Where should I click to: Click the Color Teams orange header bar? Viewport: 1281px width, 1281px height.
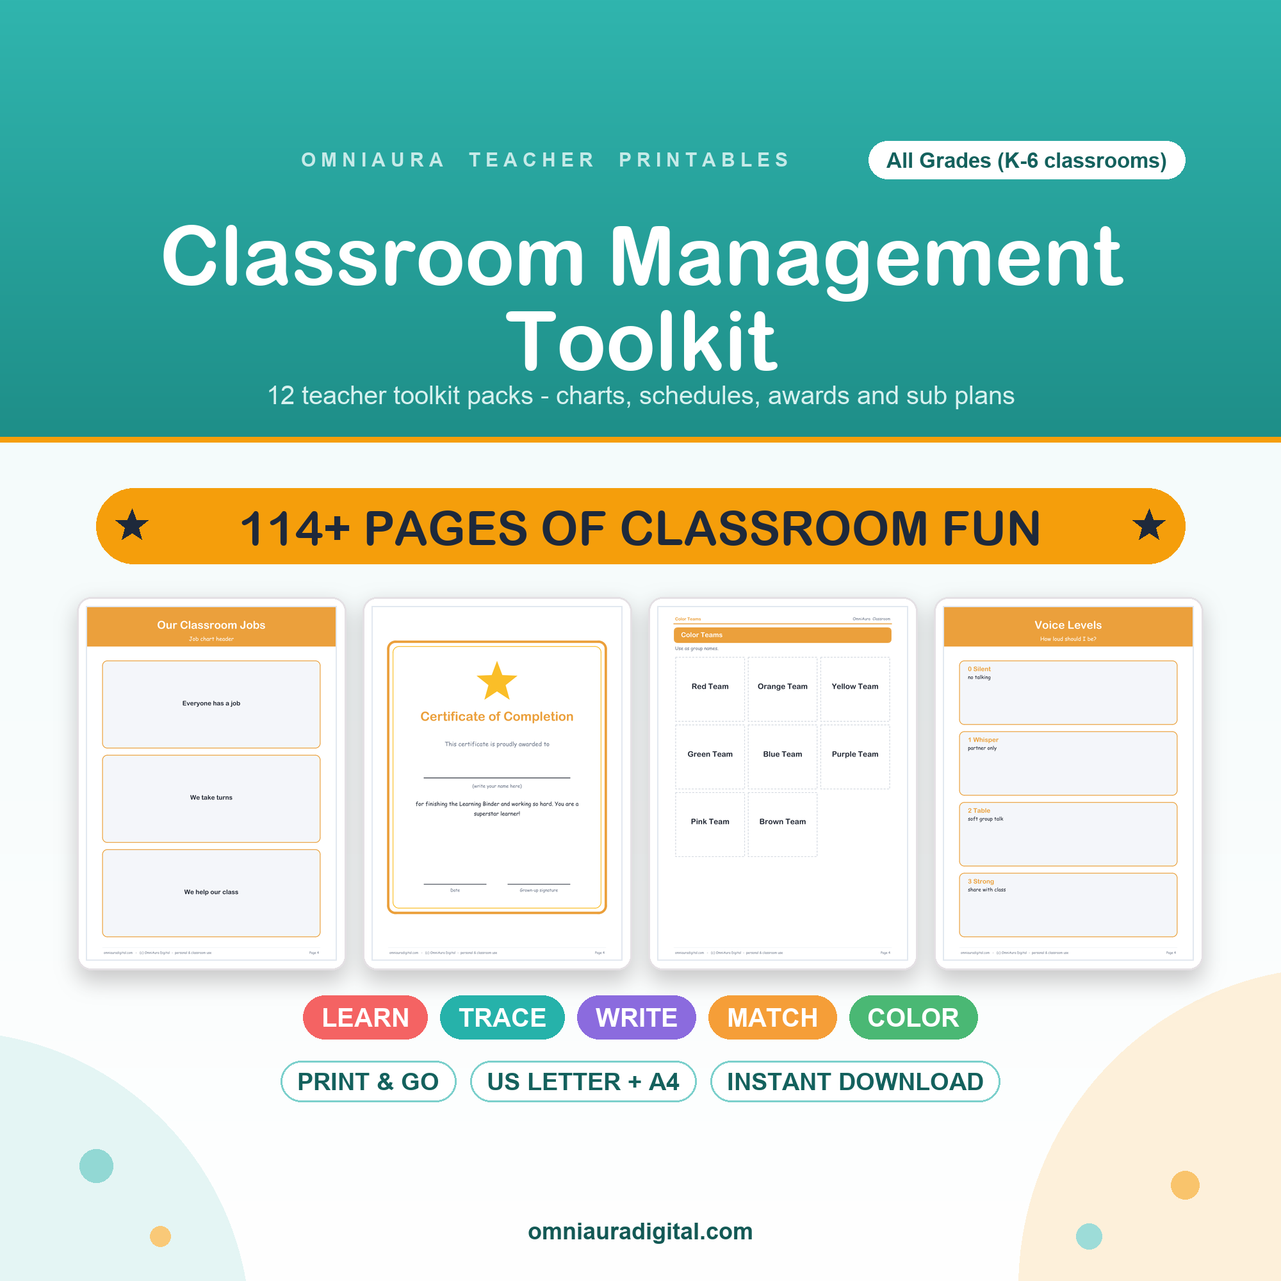(x=783, y=635)
